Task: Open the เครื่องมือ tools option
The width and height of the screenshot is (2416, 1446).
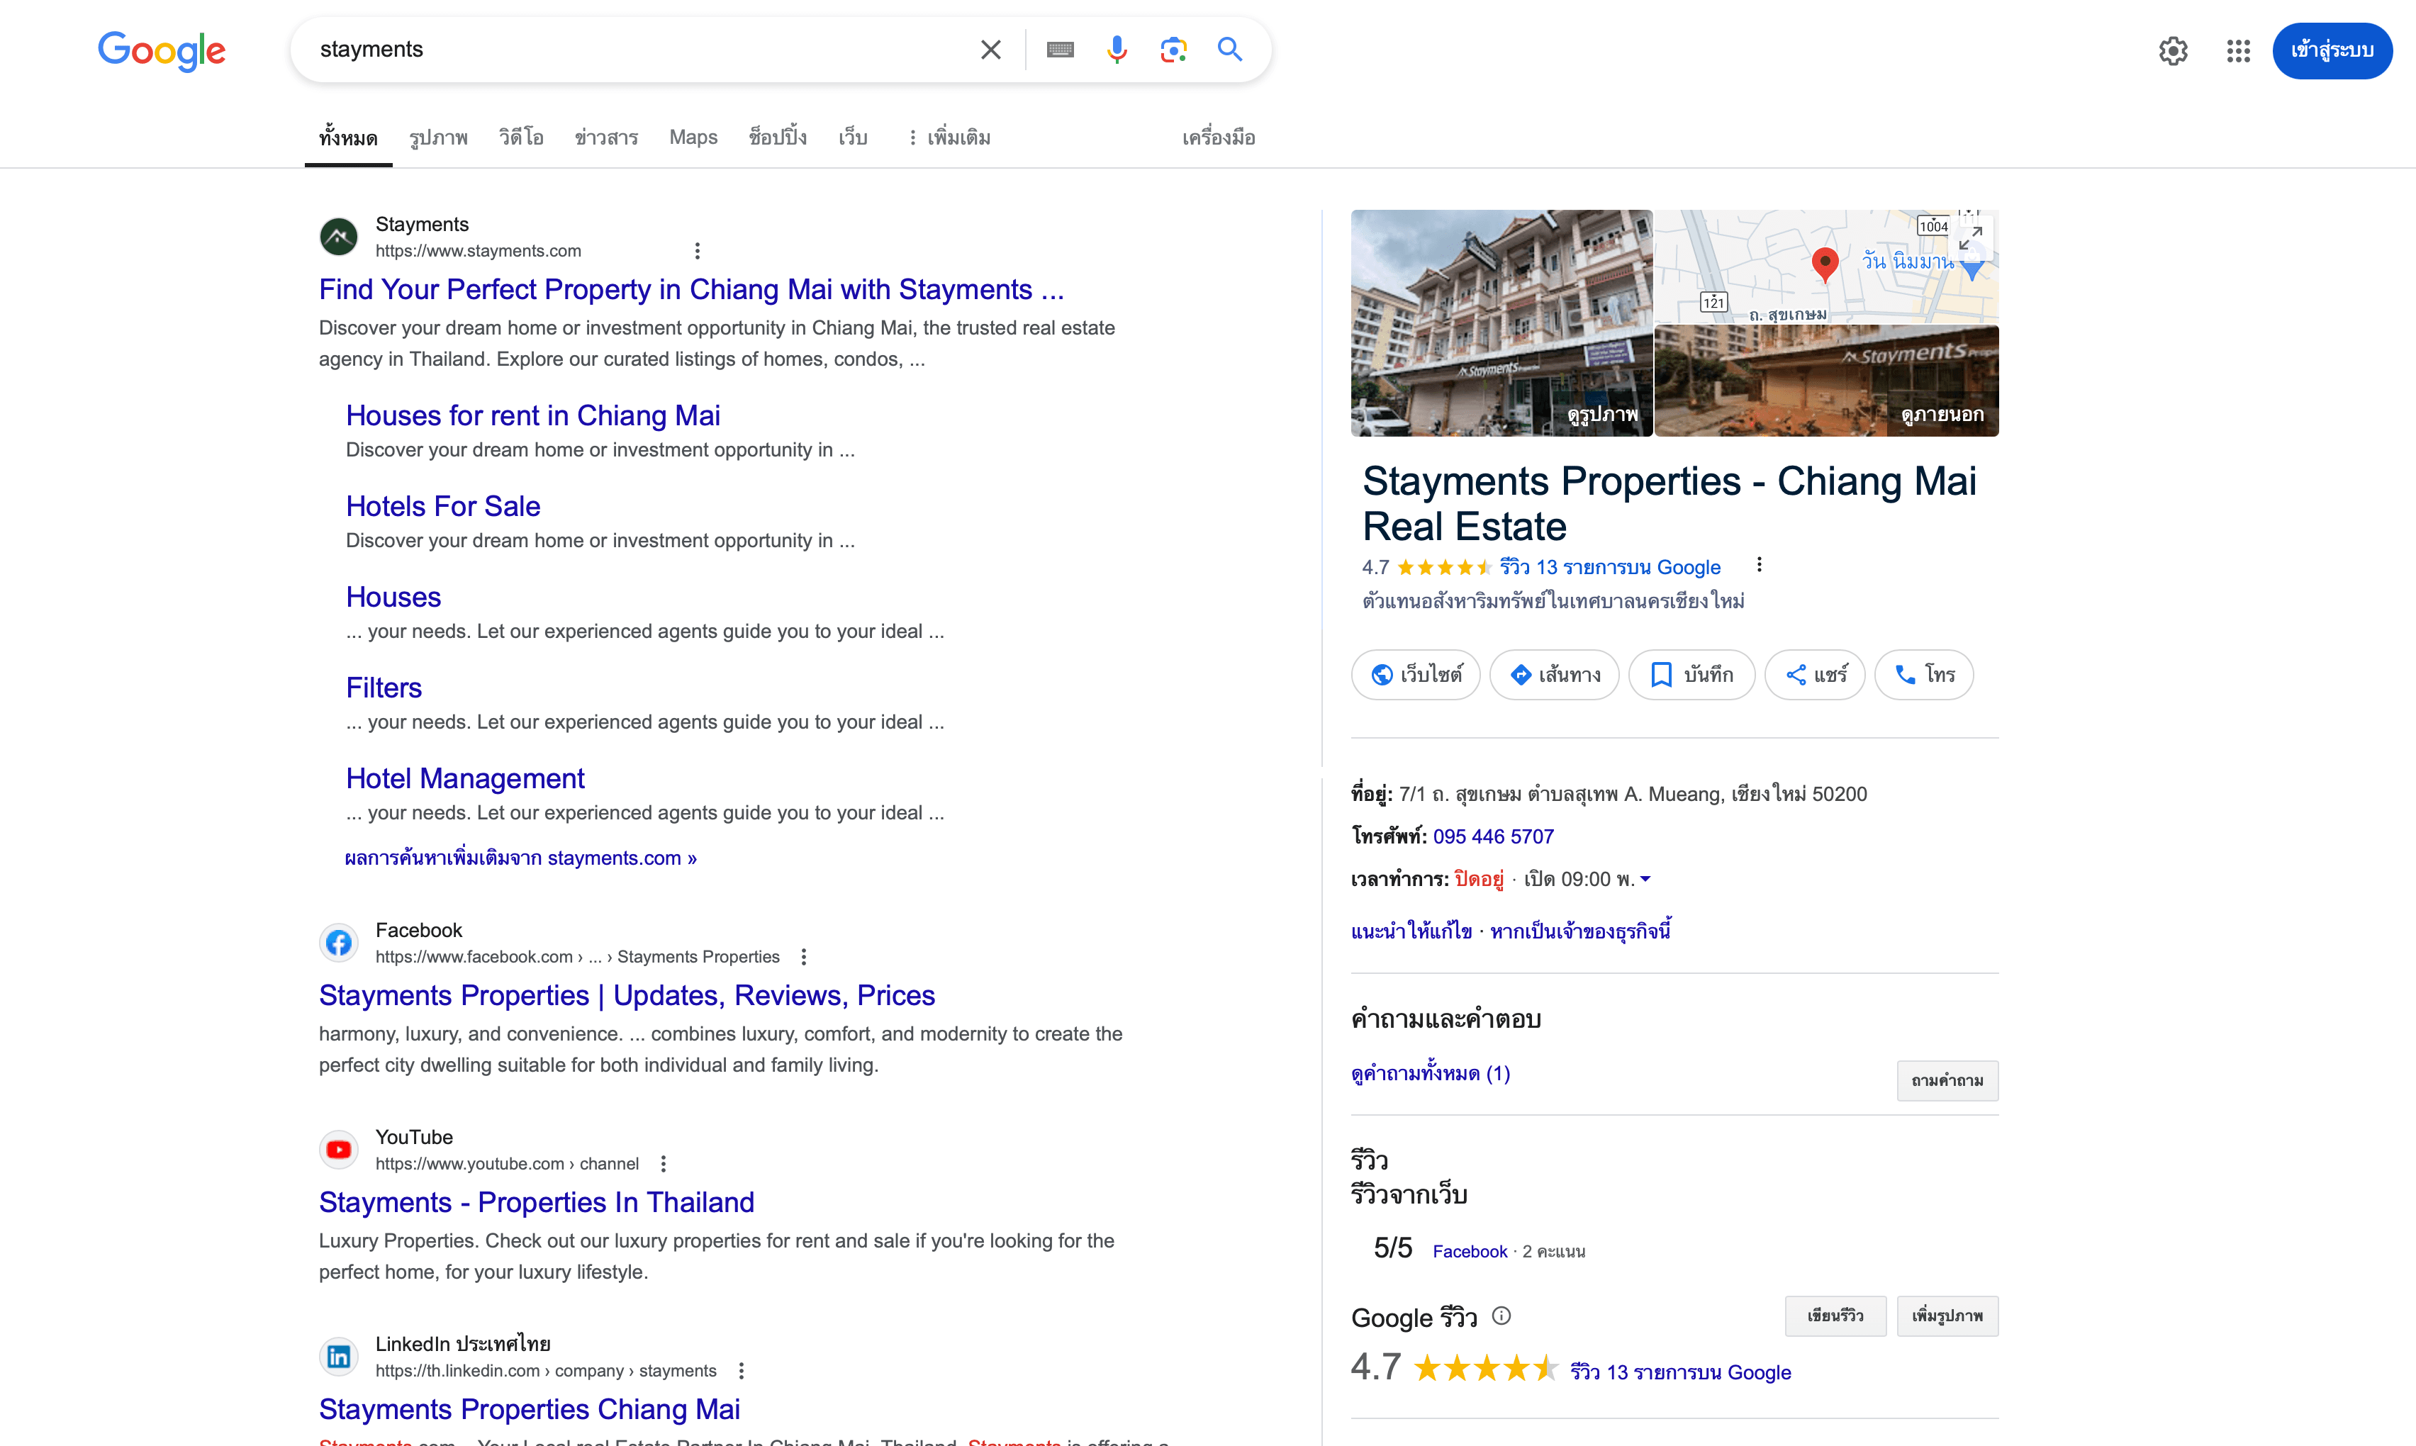Action: coord(1218,138)
